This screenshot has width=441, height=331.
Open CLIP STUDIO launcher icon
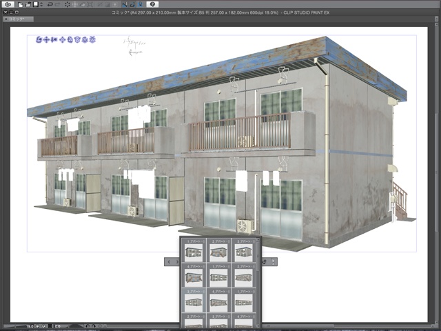[x=8, y=4]
